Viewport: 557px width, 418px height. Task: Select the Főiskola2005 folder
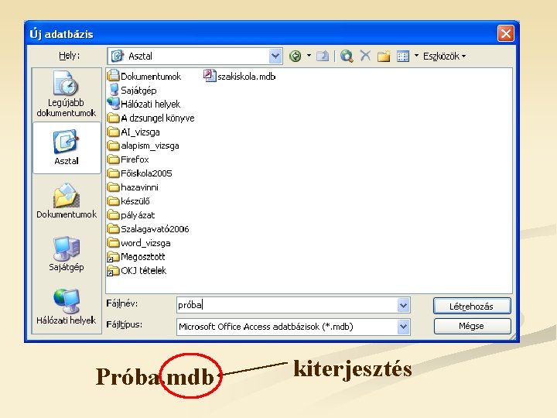pyautogui.click(x=140, y=173)
